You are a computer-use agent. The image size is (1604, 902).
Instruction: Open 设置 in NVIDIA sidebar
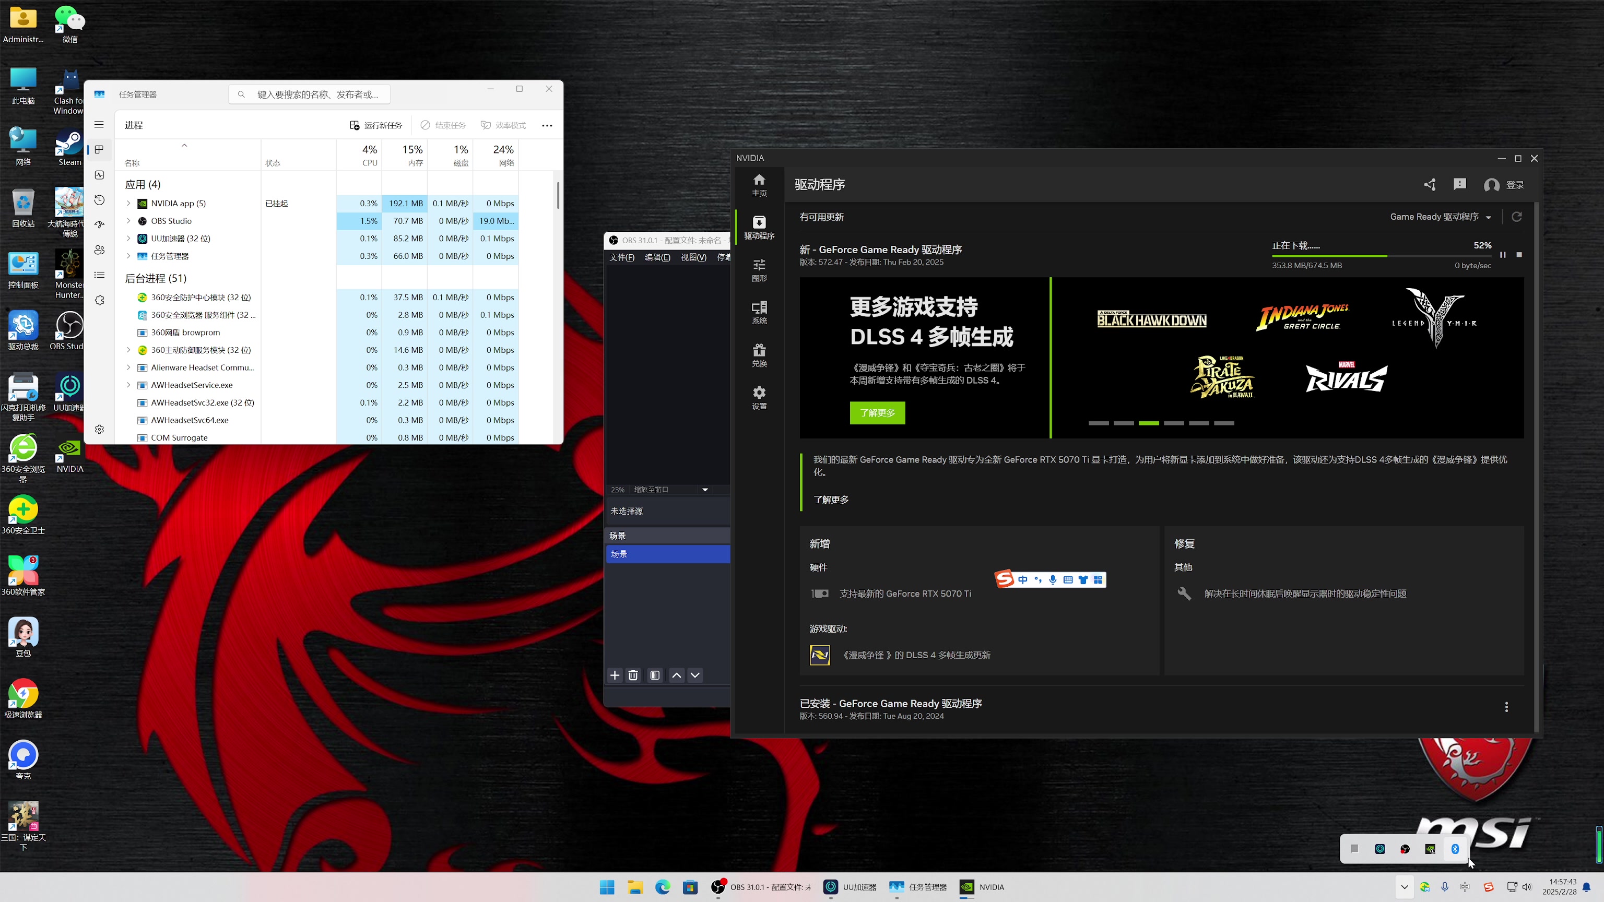coord(759,398)
